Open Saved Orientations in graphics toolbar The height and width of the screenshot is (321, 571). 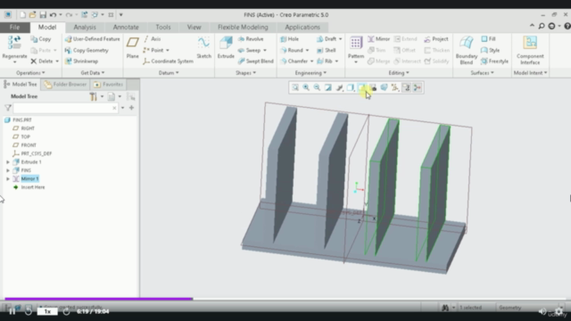(x=361, y=87)
